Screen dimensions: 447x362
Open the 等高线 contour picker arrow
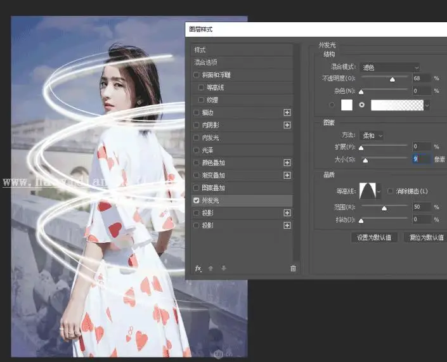379,191
